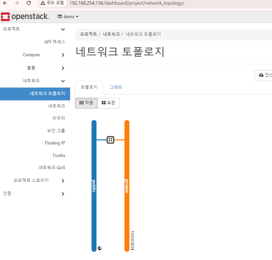The width and height of the screenshot is (272, 260).
Task: Click 네트워크 breadcrumb link
Action: (111, 34)
